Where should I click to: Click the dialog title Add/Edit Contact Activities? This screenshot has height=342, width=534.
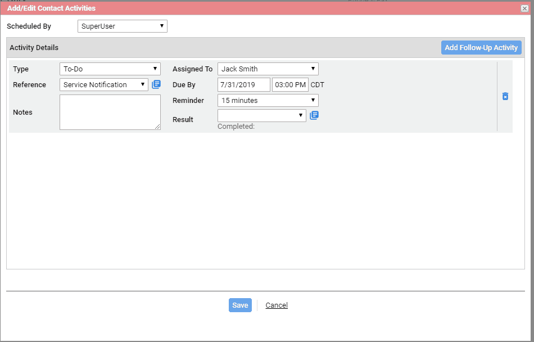pos(51,8)
